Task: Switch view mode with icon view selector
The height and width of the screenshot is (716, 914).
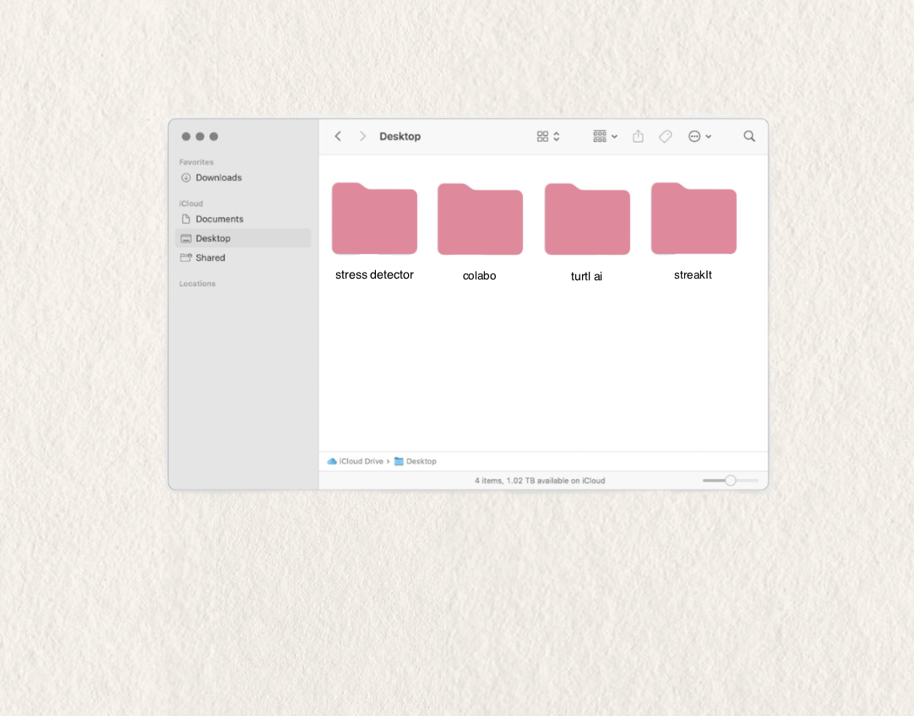Action: (x=548, y=137)
